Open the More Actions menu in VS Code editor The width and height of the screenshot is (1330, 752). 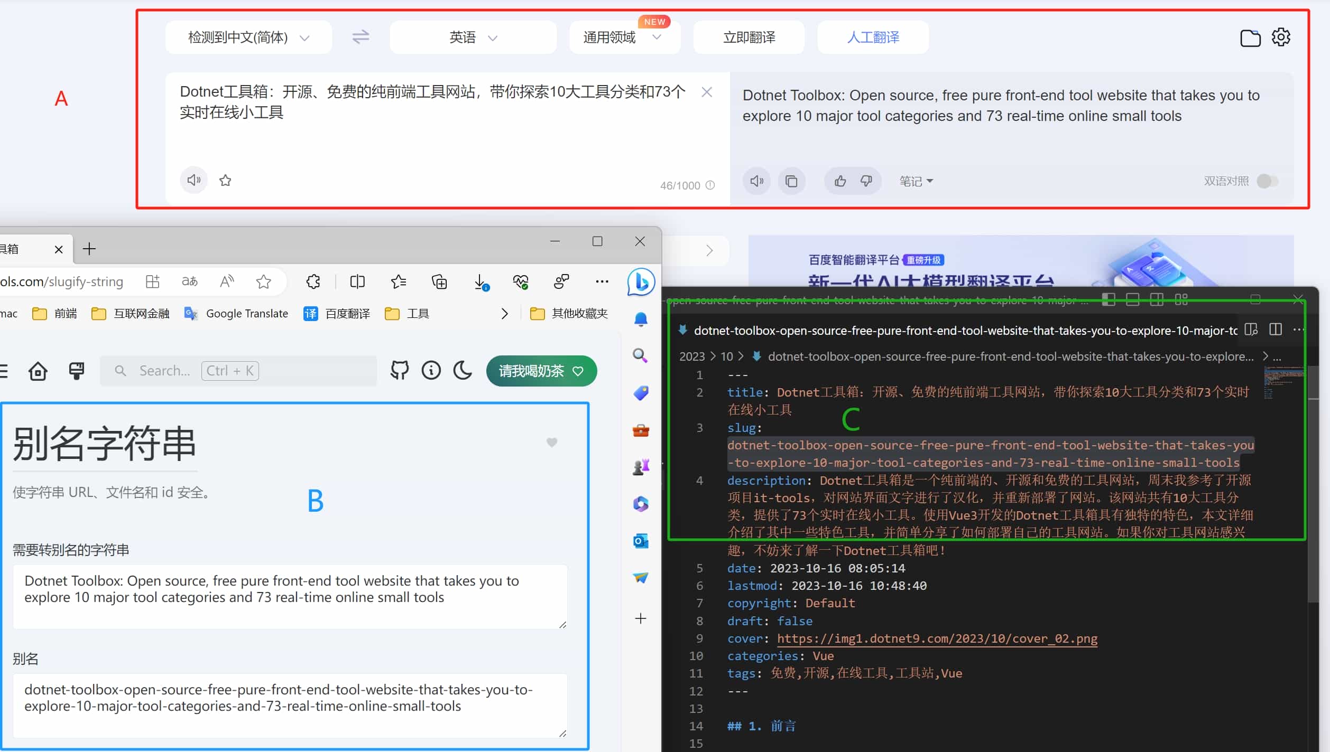[1299, 329]
